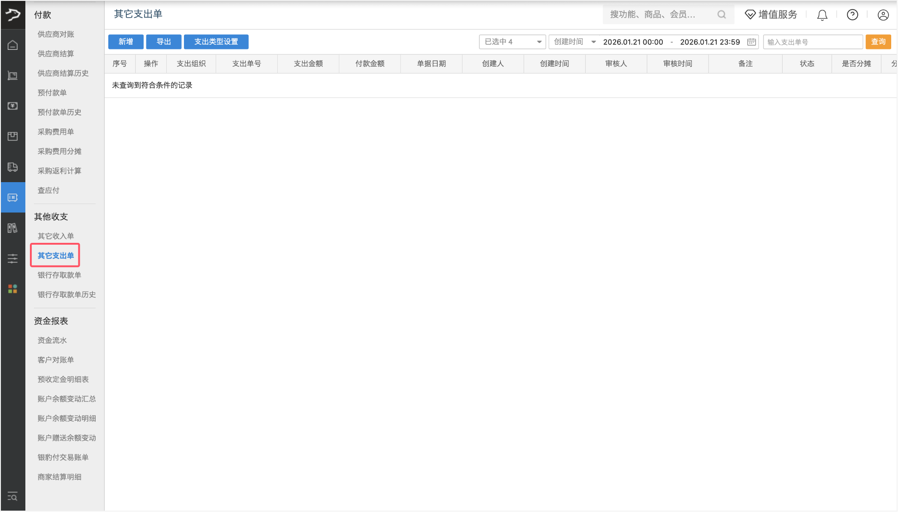Switch to 其它收入单 in sidebar
This screenshot has width=898, height=512.
coord(55,236)
